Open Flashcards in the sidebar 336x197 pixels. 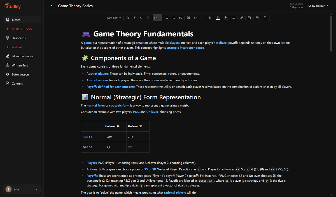click(x=22, y=38)
